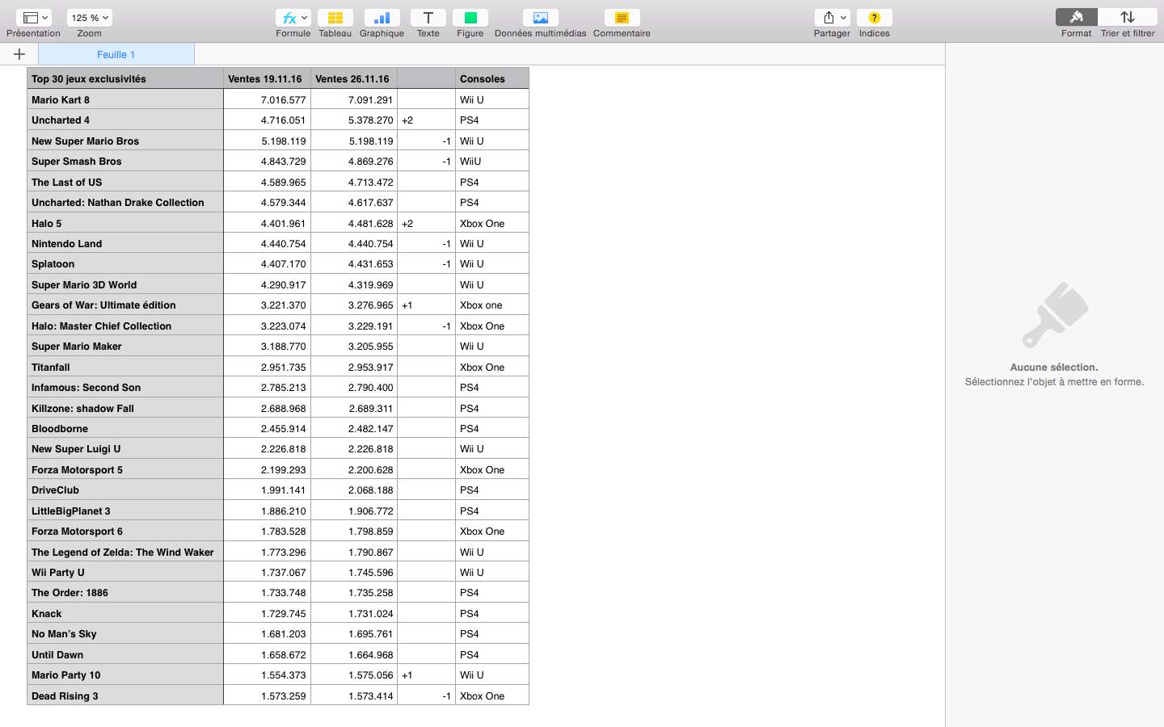Select the Nintendo Land cell
1164x727 pixels.
click(x=125, y=243)
